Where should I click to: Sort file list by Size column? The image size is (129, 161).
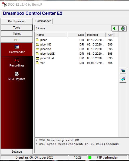tap(76, 35)
